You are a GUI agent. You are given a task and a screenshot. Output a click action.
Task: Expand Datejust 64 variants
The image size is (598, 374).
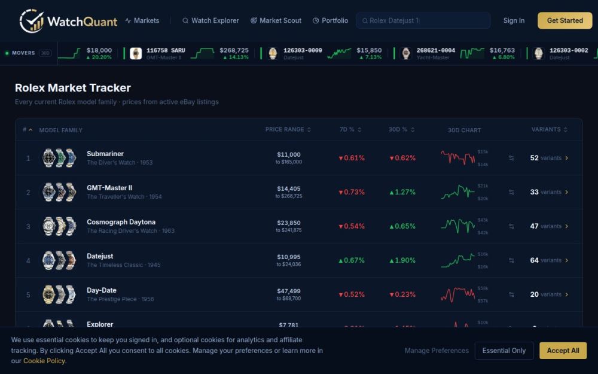(549, 260)
